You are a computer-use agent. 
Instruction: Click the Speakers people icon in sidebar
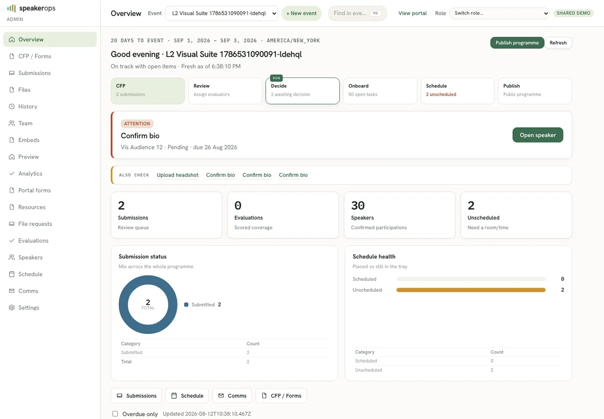click(x=12, y=258)
